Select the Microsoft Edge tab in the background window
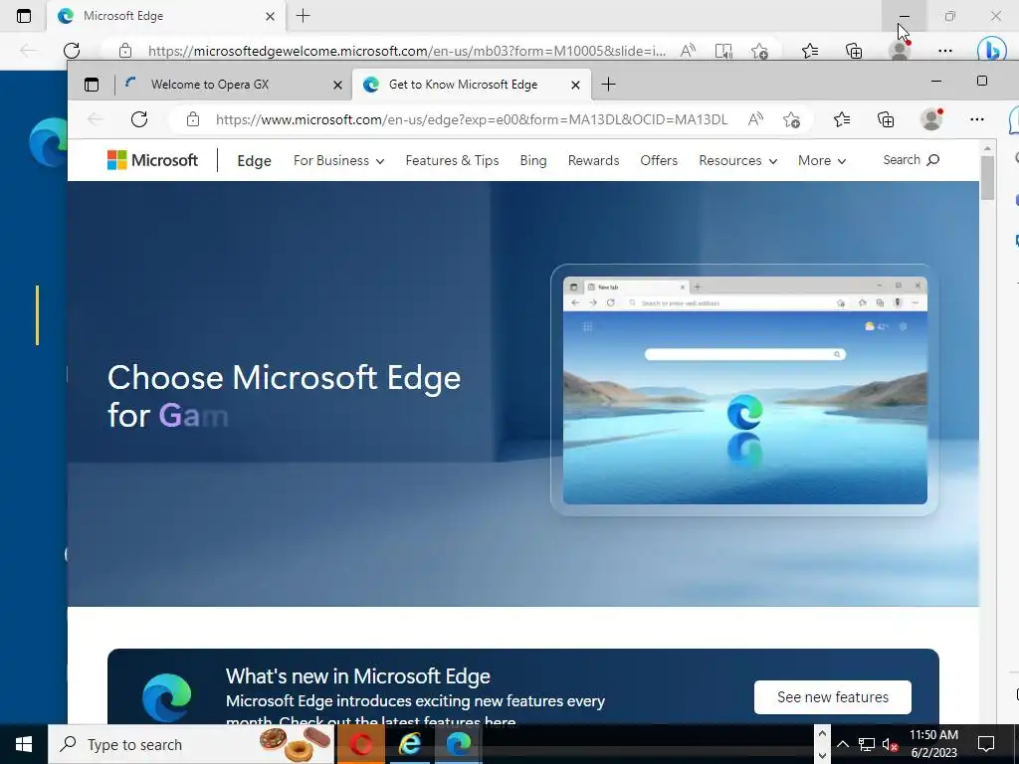The height and width of the screenshot is (764, 1019). 165,16
